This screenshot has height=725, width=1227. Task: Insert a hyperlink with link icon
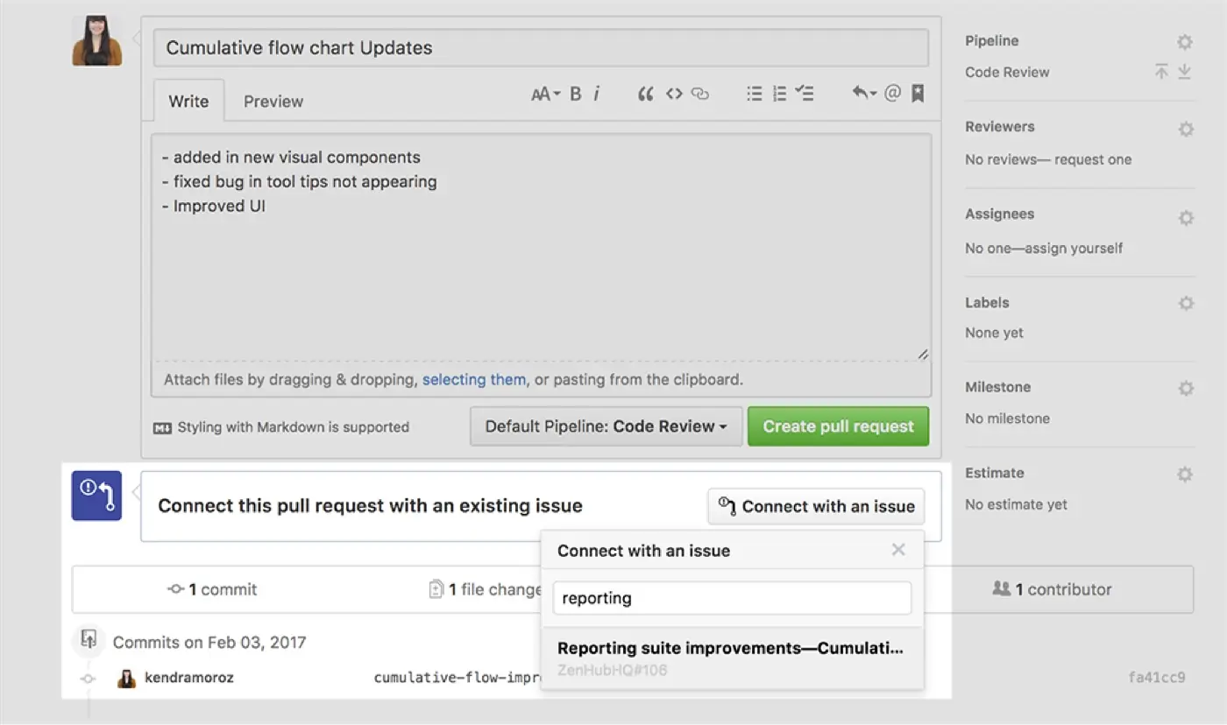pyautogui.click(x=700, y=94)
